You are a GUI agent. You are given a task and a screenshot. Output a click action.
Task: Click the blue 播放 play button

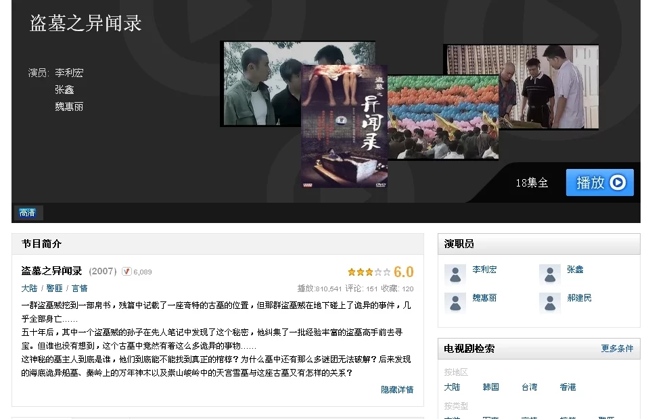pyautogui.click(x=599, y=182)
